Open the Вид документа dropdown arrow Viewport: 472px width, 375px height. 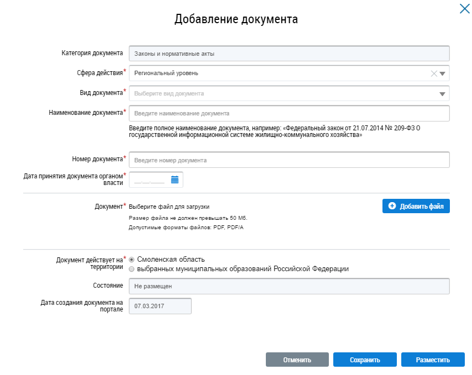point(442,94)
